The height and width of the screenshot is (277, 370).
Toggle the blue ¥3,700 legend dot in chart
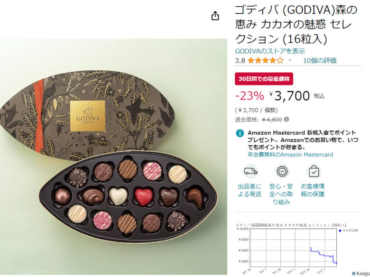340,231
